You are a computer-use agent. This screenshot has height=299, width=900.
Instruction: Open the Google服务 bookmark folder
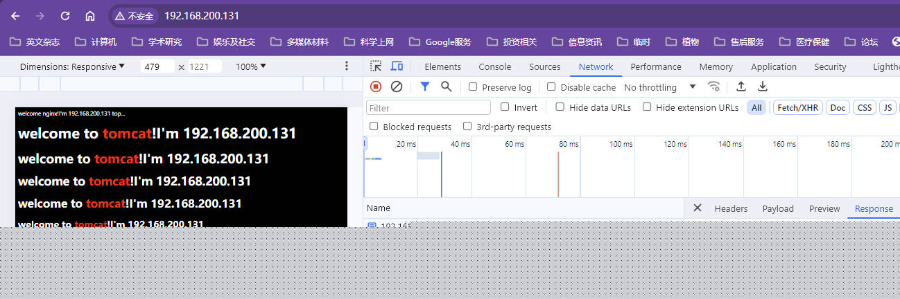(x=440, y=42)
